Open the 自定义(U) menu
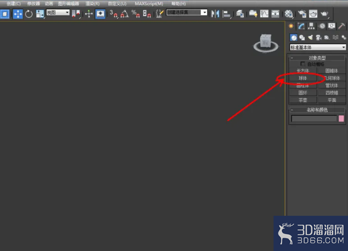 117,3
